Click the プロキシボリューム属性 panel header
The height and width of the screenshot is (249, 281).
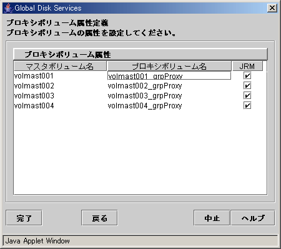click(140, 54)
